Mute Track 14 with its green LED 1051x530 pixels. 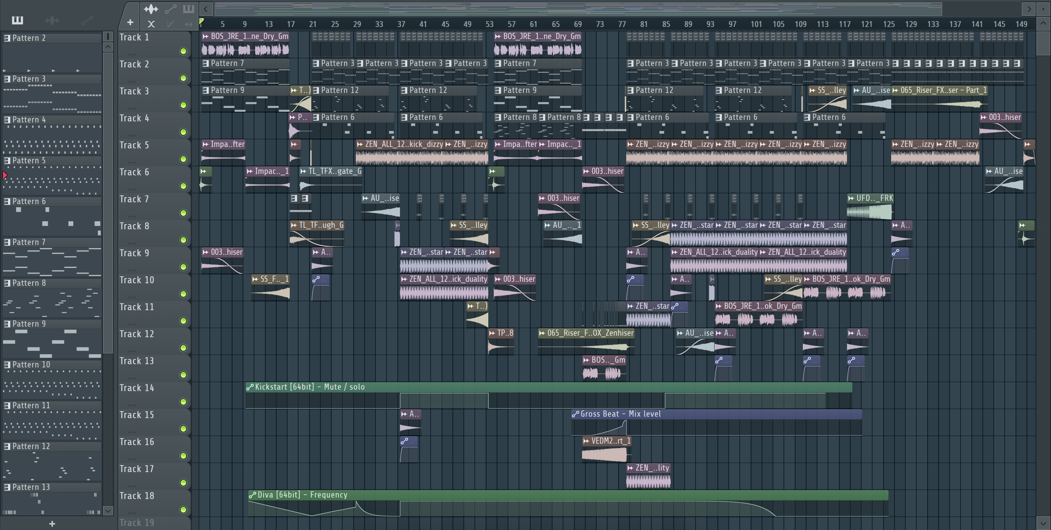[184, 402]
